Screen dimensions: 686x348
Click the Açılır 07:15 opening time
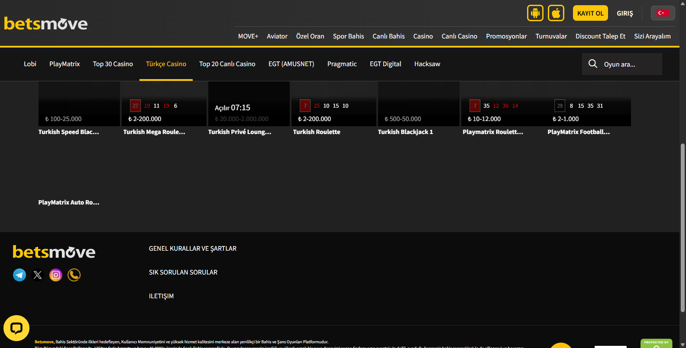pyautogui.click(x=233, y=108)
